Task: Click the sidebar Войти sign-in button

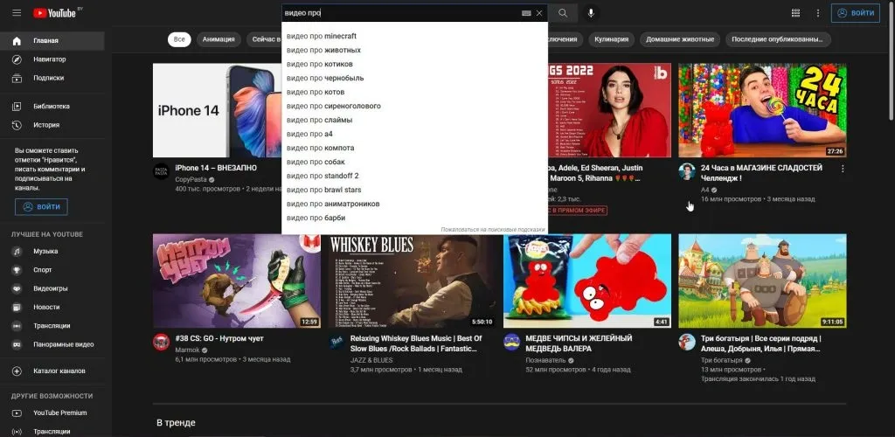Action: [41, 207]
